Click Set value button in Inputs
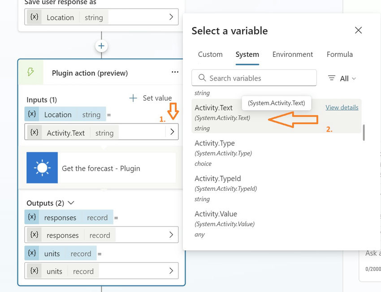The height and width of the screenshot is (292, 381). click(151, 98)
